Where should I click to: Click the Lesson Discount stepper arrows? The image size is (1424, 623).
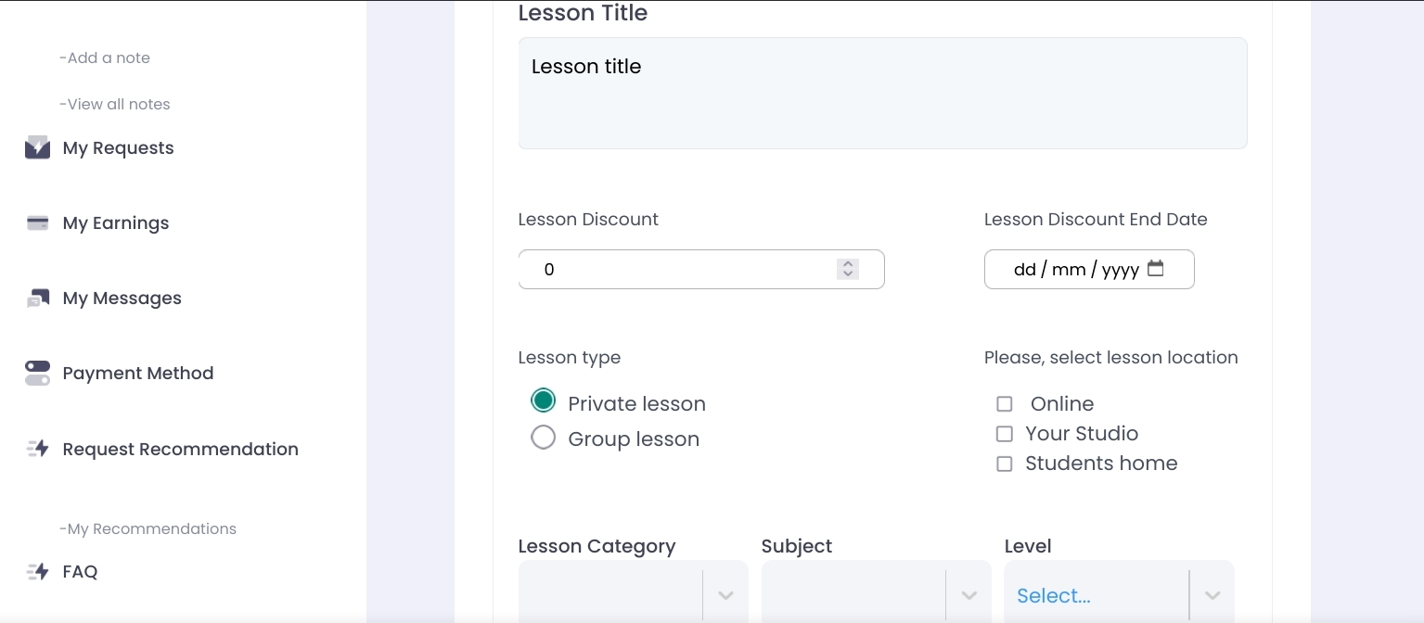coord(847,269)
